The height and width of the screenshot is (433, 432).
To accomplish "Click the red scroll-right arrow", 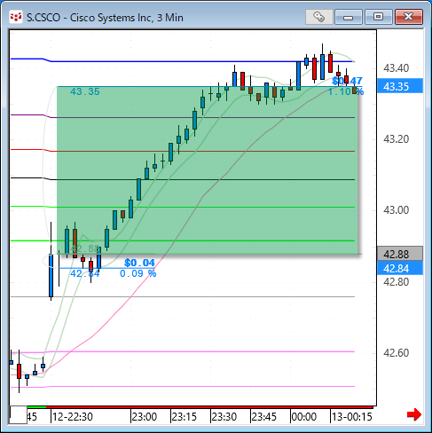I will pos(414,414).
